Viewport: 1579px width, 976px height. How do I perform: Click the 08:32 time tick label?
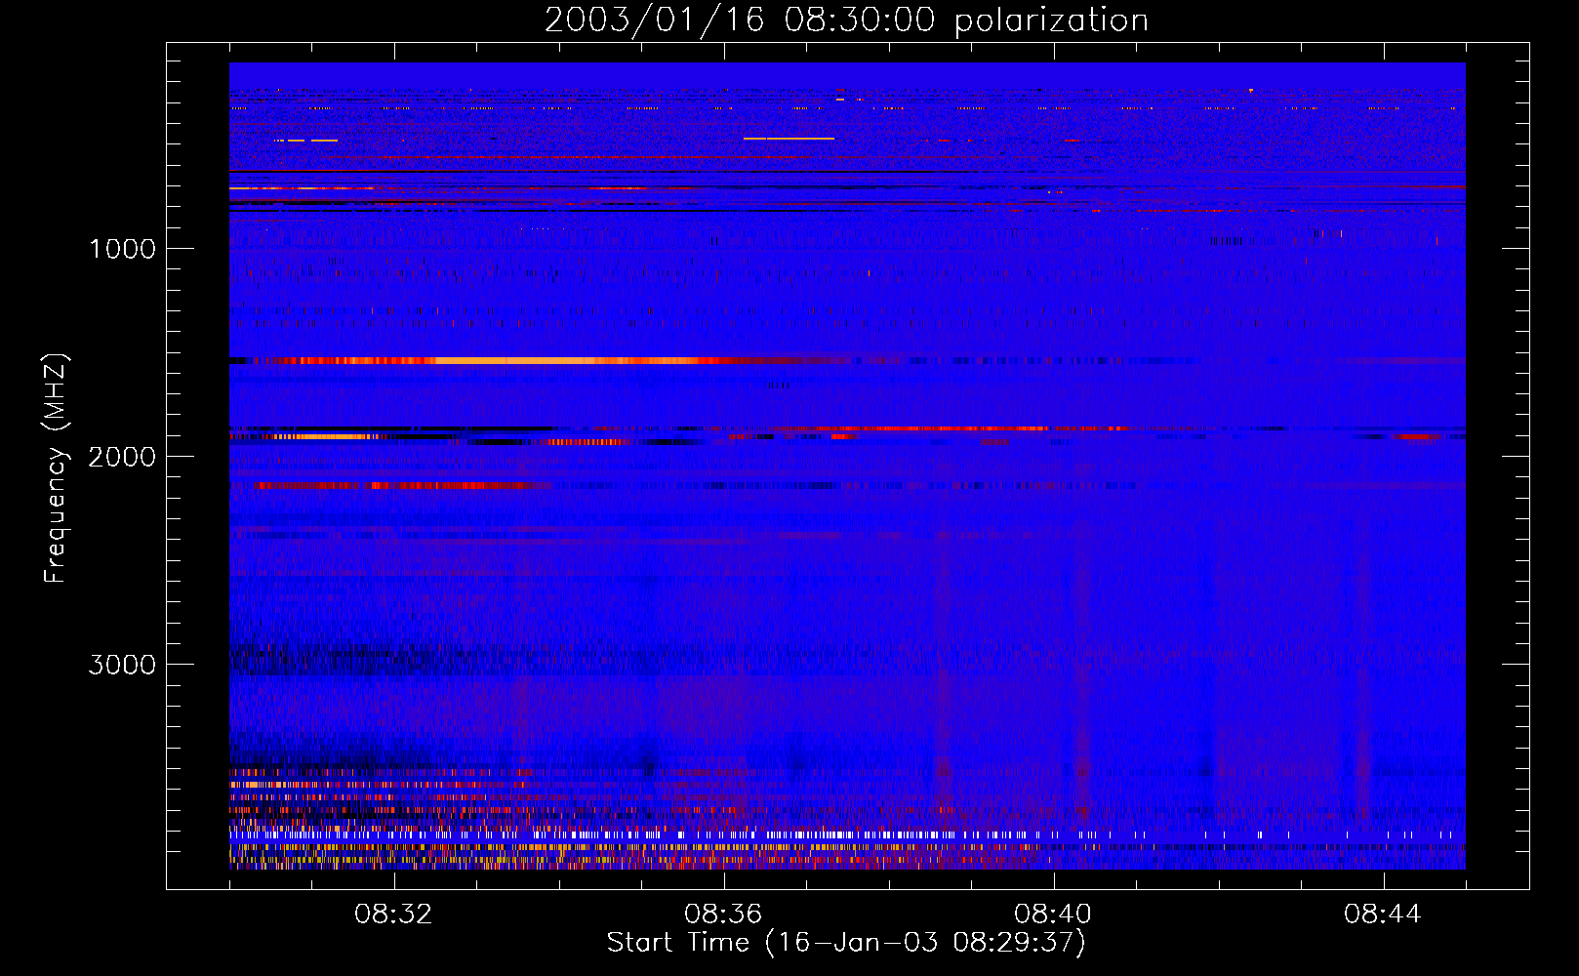pos(393,915)
